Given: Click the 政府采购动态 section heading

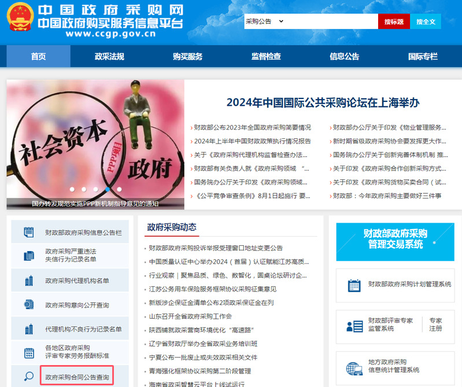Looking at the screenshot, I should tap(172, 227).
